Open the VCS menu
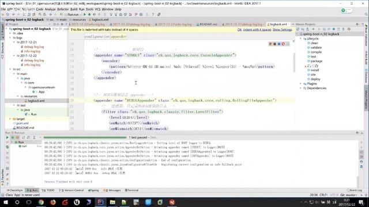The image size is (369, 207). tap(97, 9)
